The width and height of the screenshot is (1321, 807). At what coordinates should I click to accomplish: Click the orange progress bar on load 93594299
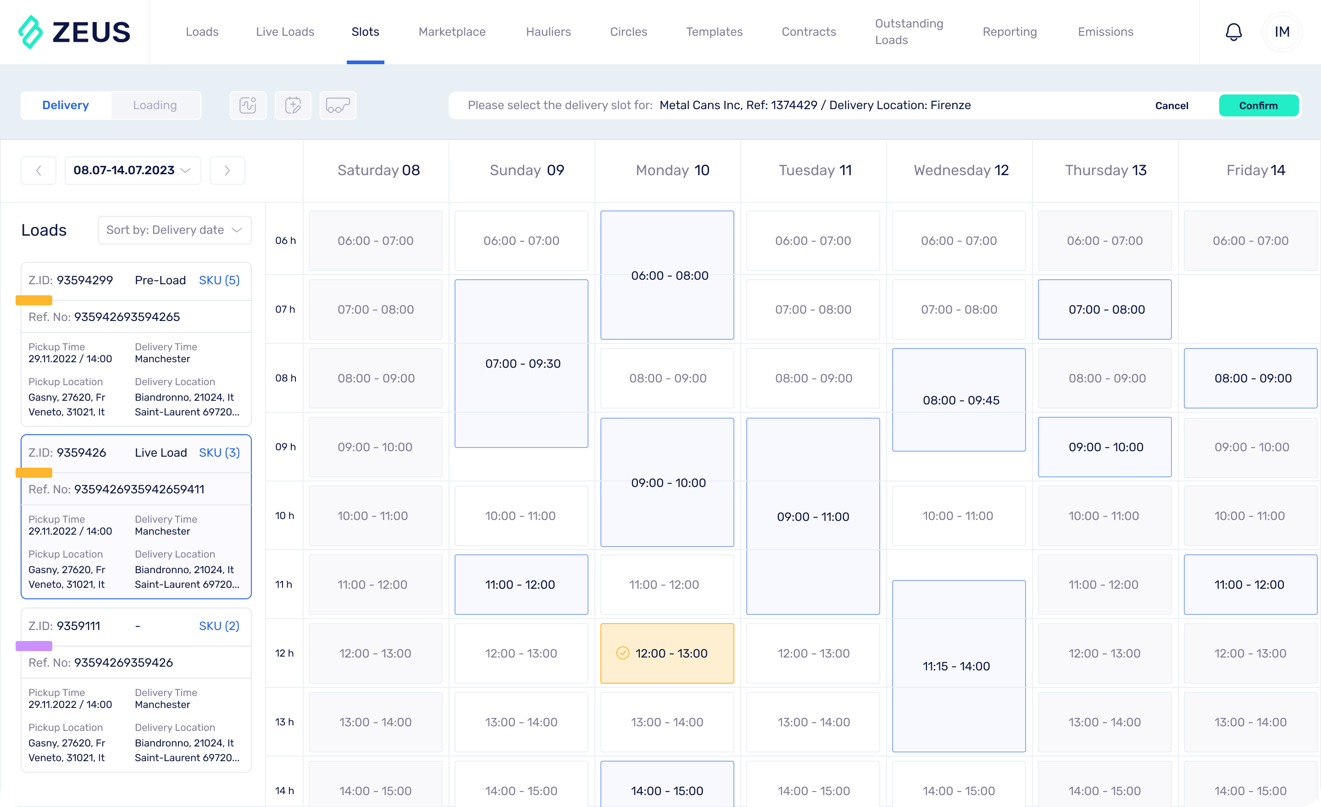pos(34,301)
